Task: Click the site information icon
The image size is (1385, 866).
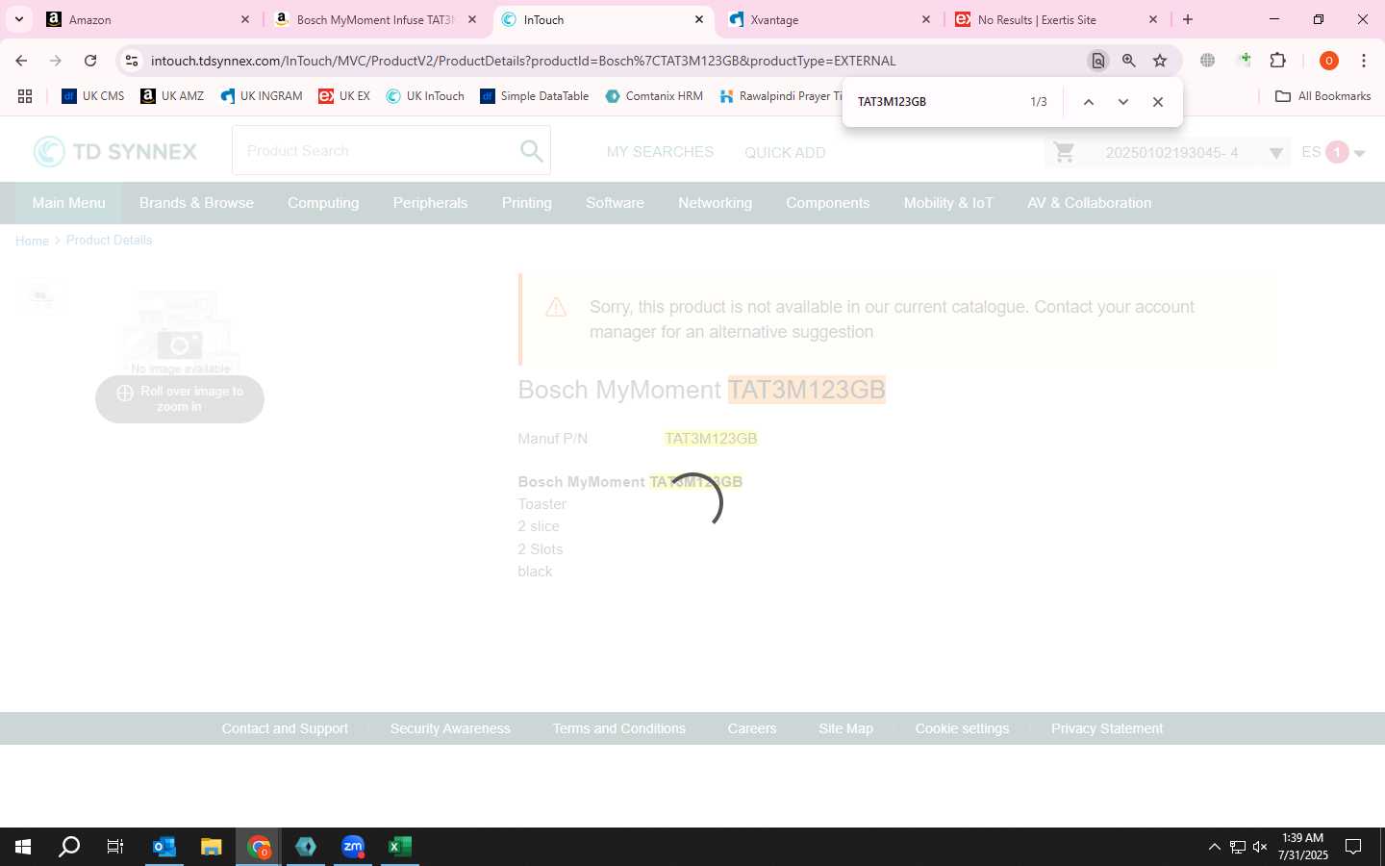Action: pyautogui.click(x=132, y=61)
